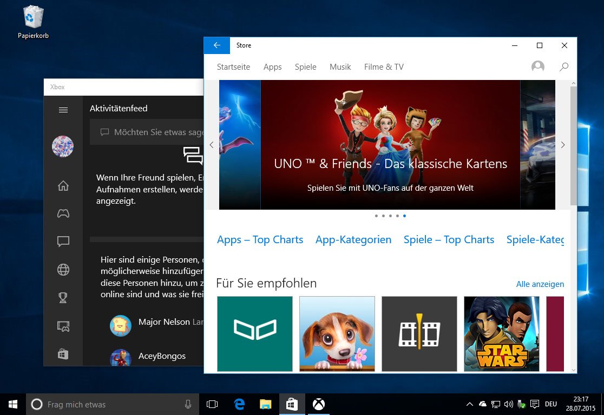
Task: Open the Star Wars app tile
Action: [502, 334]
